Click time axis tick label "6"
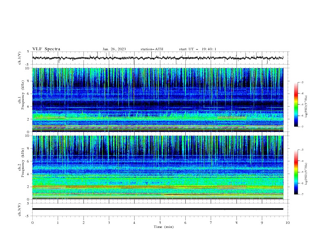The width and height of the screenshot is (324, 250). coord(185,223)
